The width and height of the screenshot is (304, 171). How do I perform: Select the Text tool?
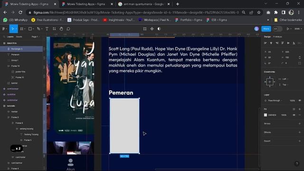47,29
